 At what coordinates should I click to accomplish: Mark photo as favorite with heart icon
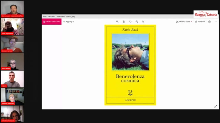(130, 22)
